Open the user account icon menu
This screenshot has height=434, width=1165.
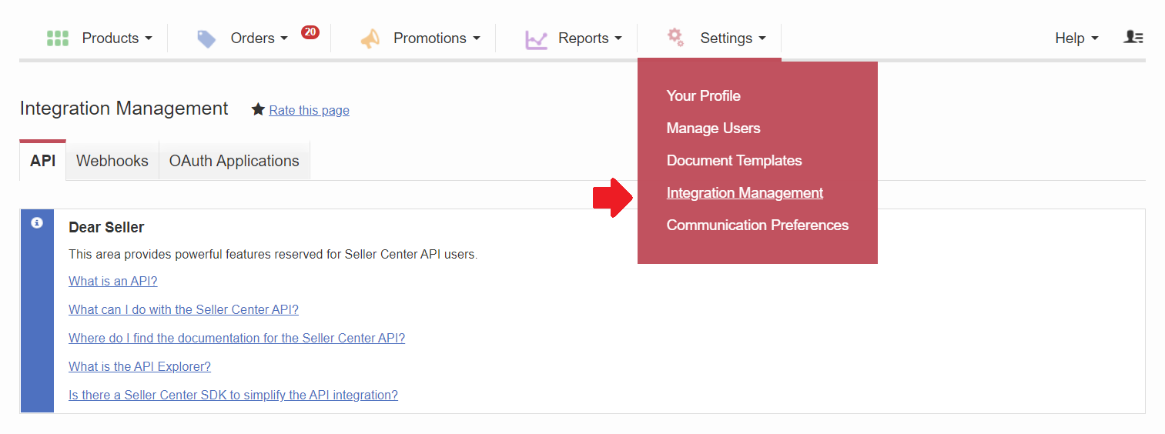(1133, 37)
